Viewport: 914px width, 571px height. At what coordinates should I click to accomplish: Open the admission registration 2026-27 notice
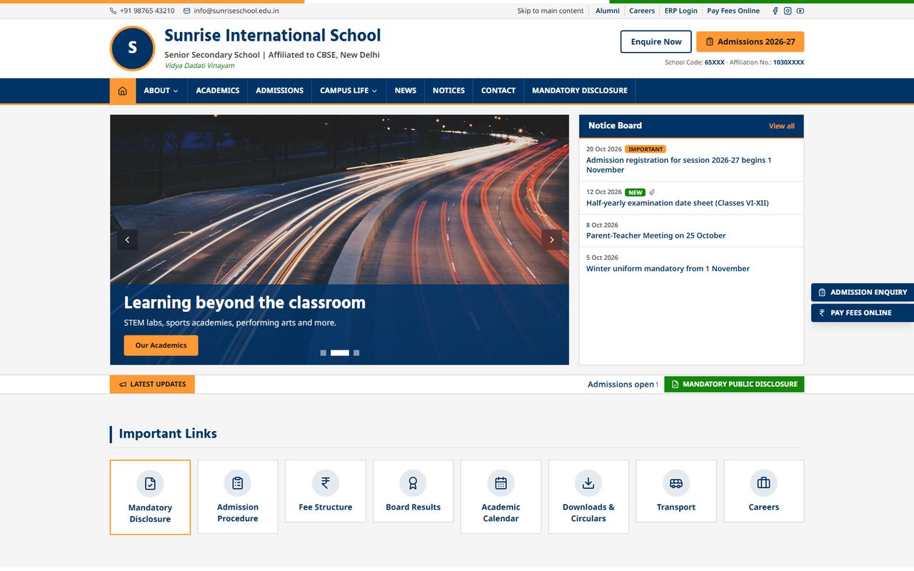tap(679, 165)
